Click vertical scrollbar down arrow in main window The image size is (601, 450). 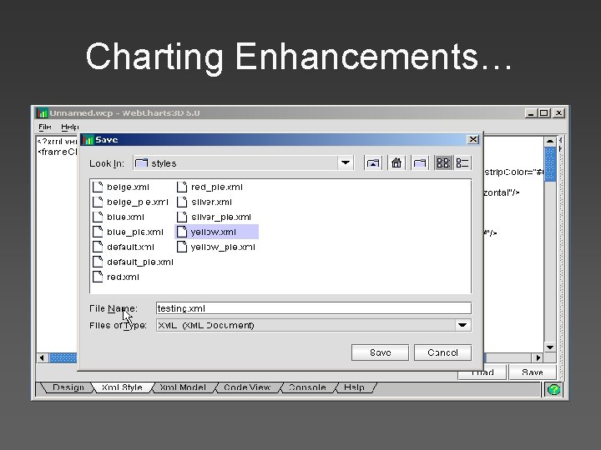point(550,347)
